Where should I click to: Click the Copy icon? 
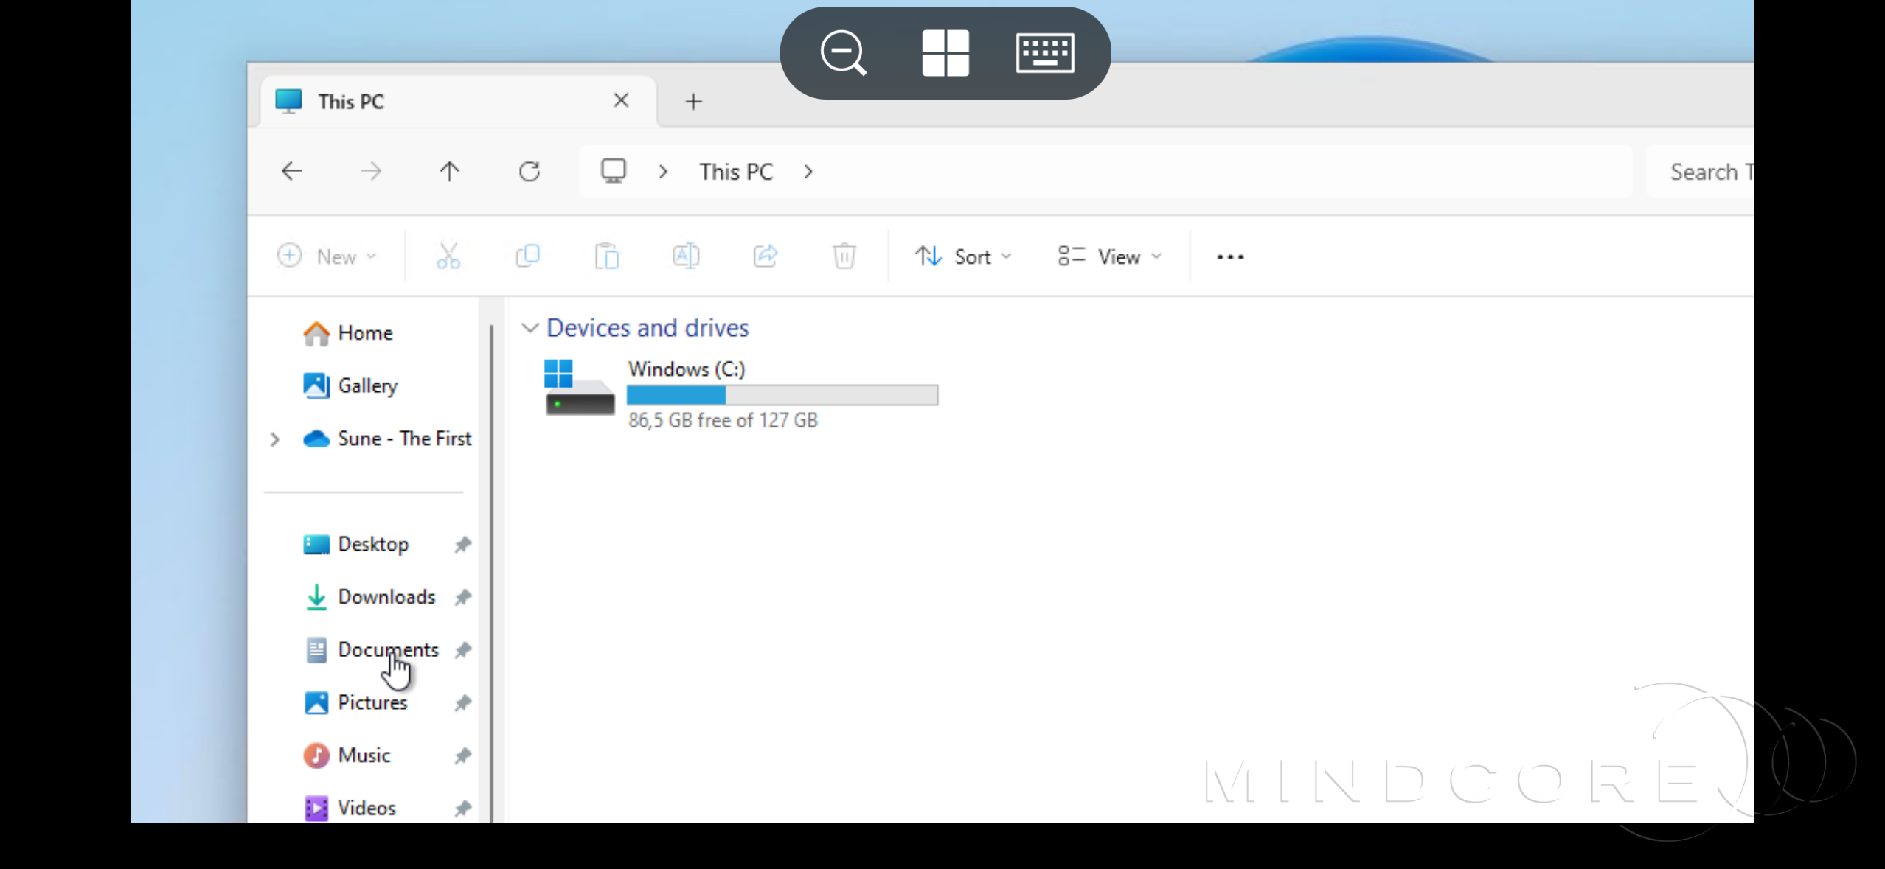coord(527,256)
